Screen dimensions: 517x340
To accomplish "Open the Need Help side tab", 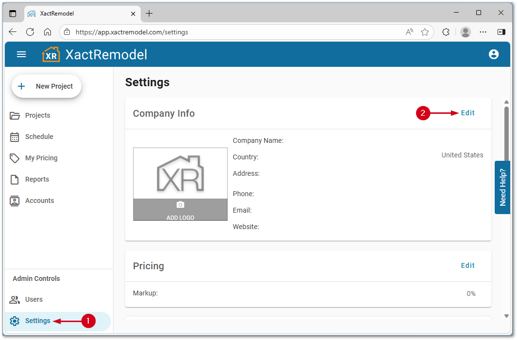I will click(x=502, y=187).
